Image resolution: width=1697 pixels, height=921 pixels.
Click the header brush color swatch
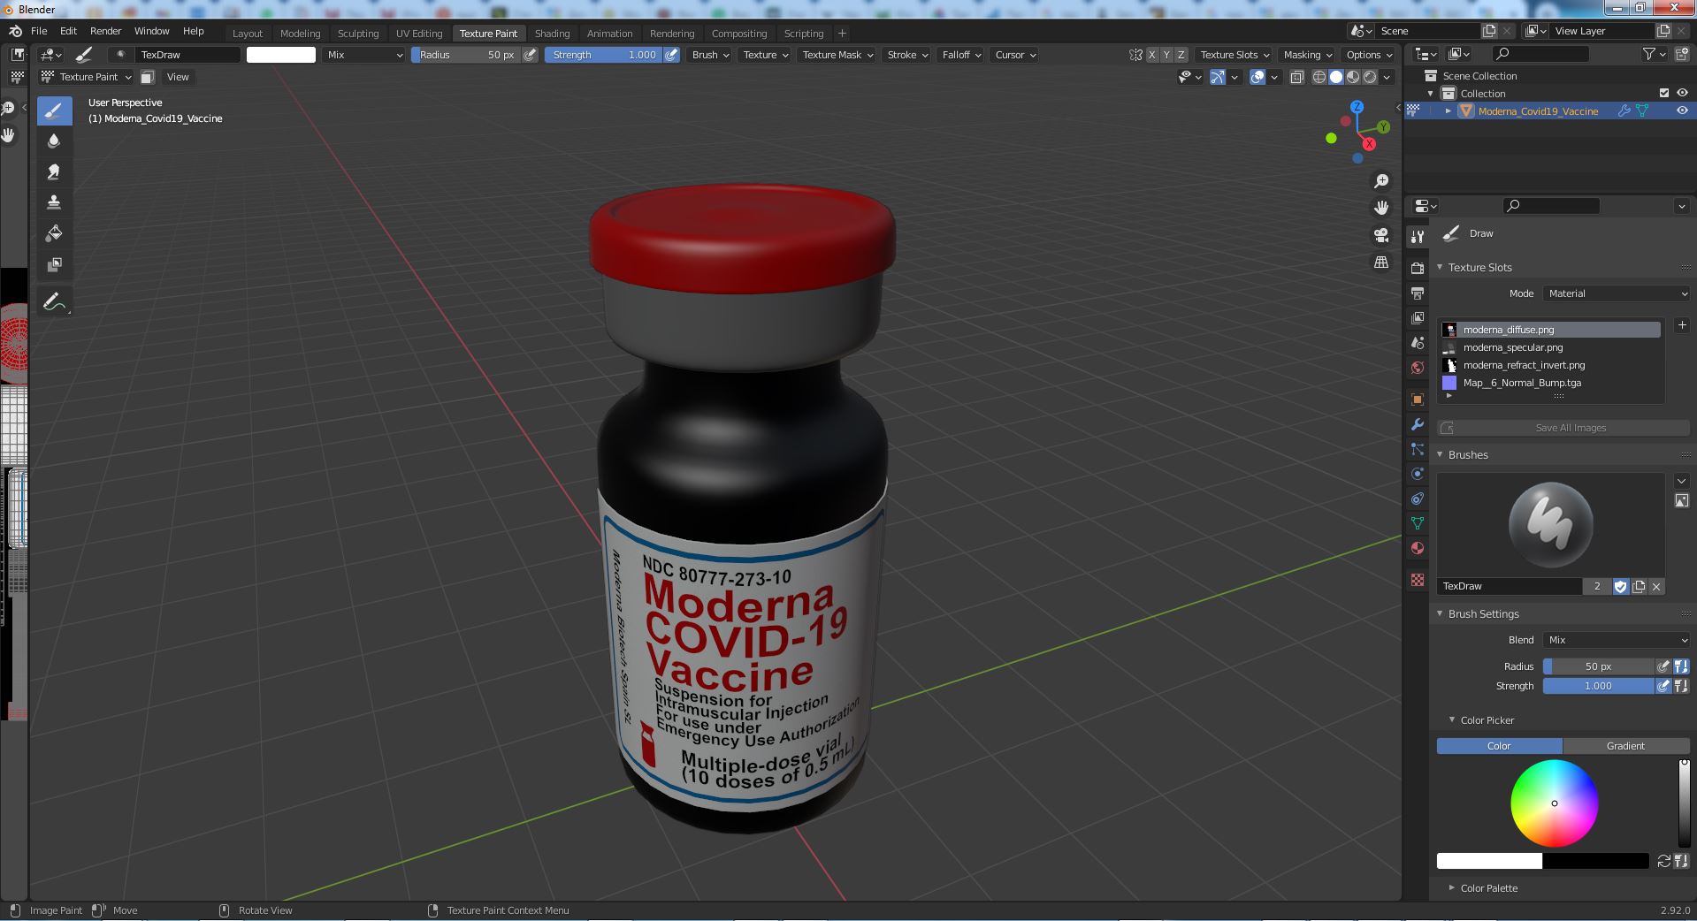click(x=280, y=55)
